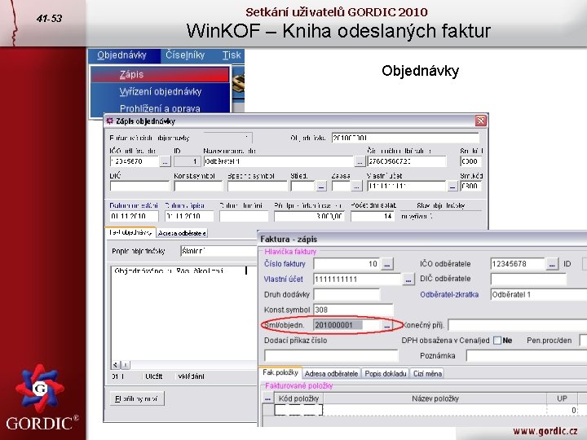Open lookup next to Číslo faktury
The width and height of the screenshot is (587, 440).
pyautogui.click(x=387, y=264)
